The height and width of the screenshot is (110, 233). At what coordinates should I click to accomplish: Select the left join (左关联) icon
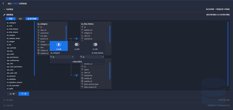pyautogui.click(x=77, y=45)
